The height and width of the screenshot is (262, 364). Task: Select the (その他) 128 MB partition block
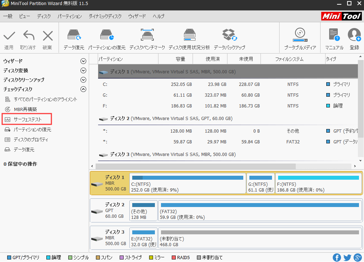[143, 211]
